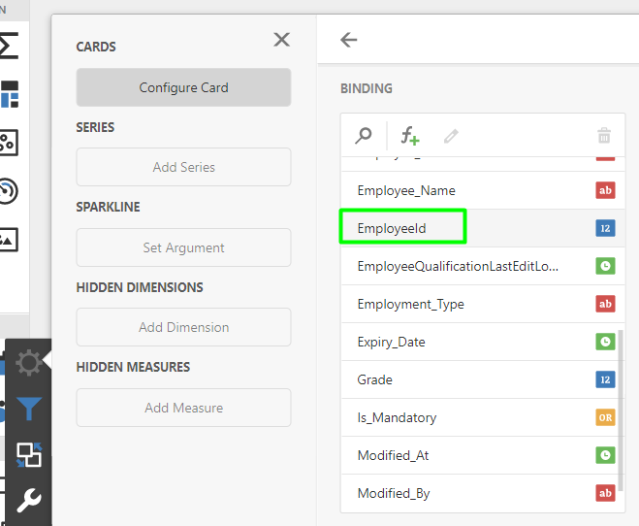The image size is (639, 526).
Task: Select the Grade field
Action: point(483,379)
